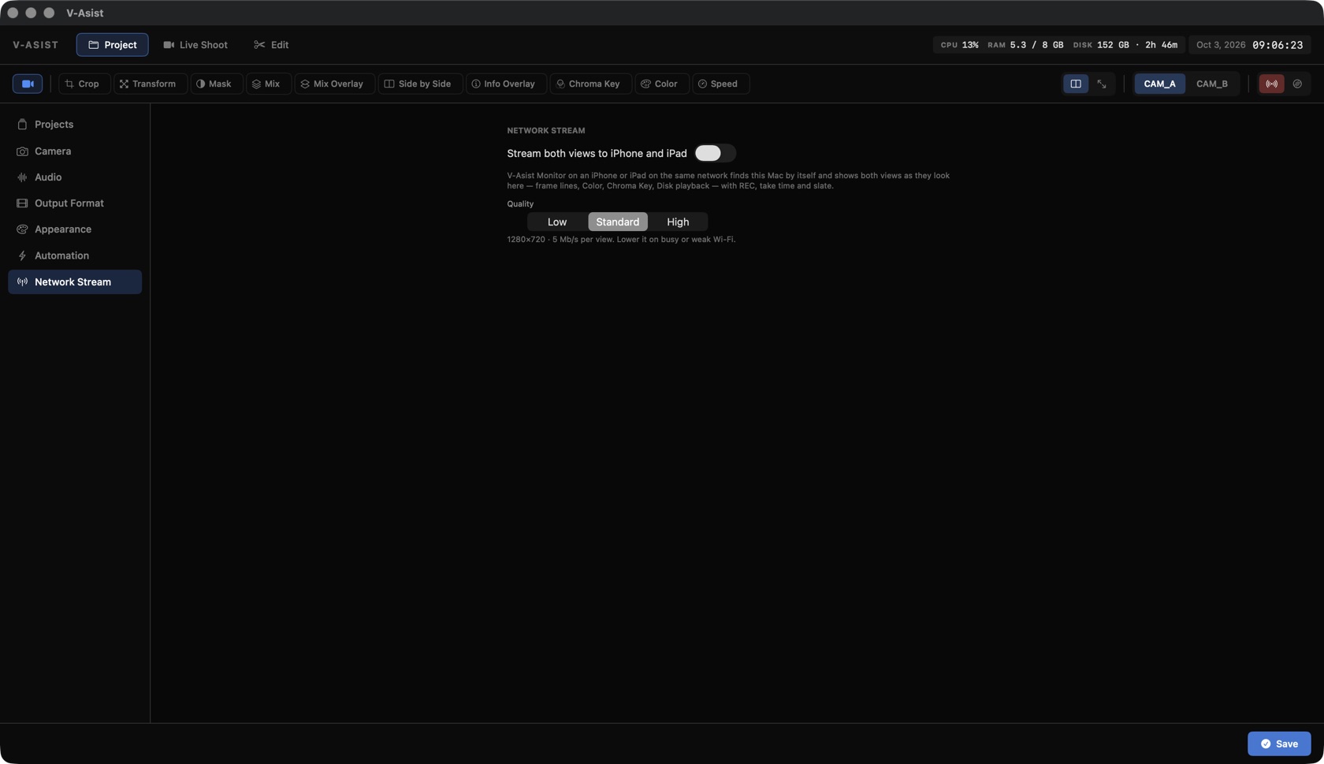The height and width of the screenshot is (764, 1324).
Task: Open Automation in the sidebar
Action: [75, 255]
